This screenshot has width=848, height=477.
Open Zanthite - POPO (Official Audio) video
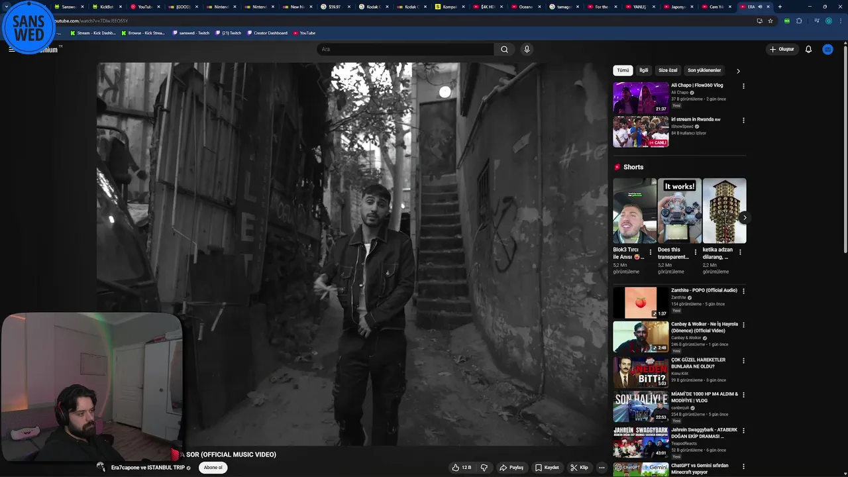point(641,302)
